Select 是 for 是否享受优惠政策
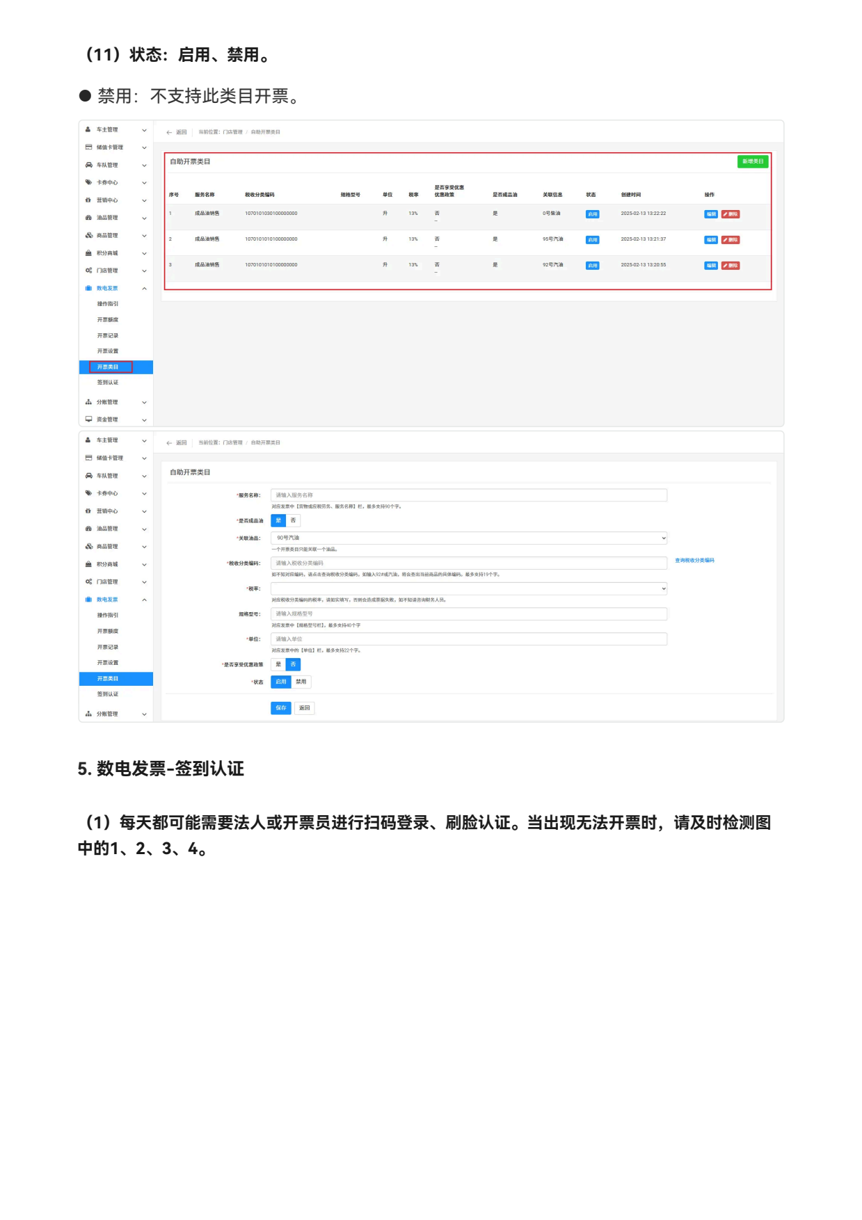 pos(278,664)
